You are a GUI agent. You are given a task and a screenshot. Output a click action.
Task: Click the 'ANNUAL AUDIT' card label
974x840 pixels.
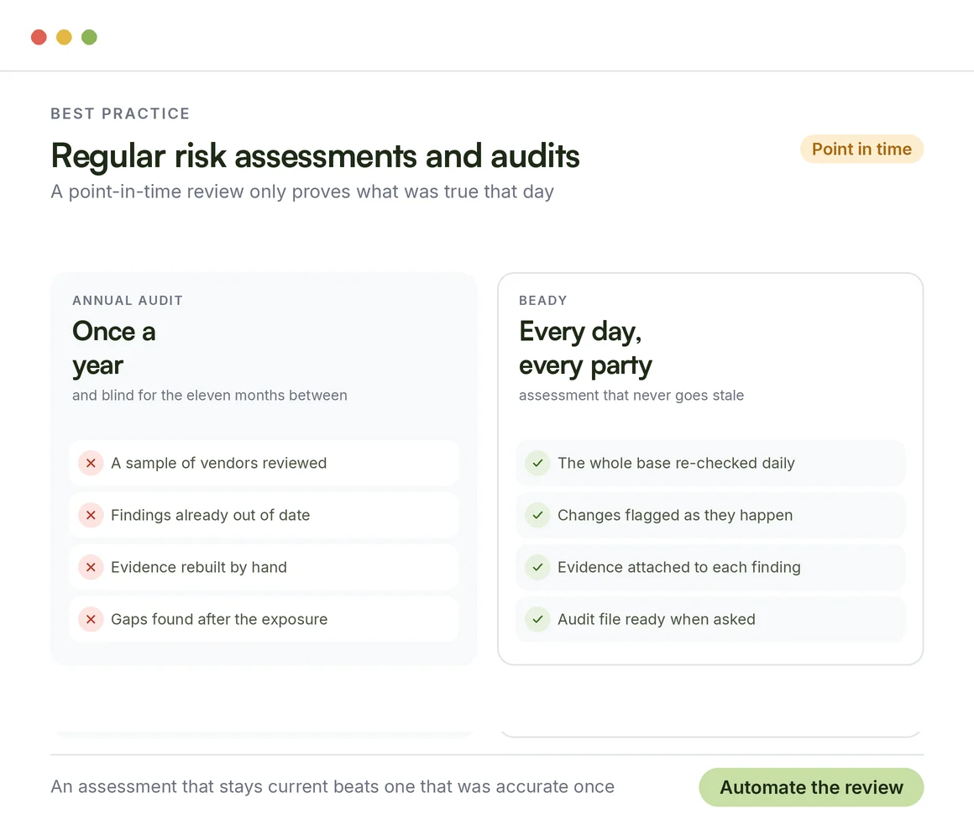click(x=128, y=301)
